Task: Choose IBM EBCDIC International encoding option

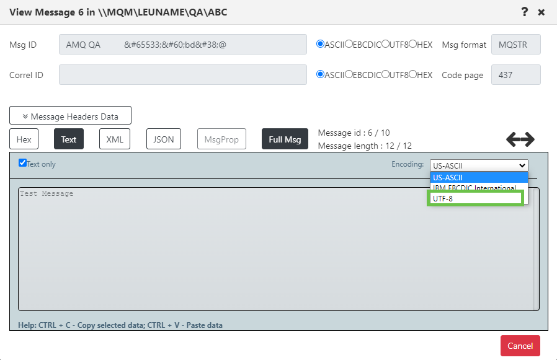Action: pyautogui.click(x=479, y=188)
